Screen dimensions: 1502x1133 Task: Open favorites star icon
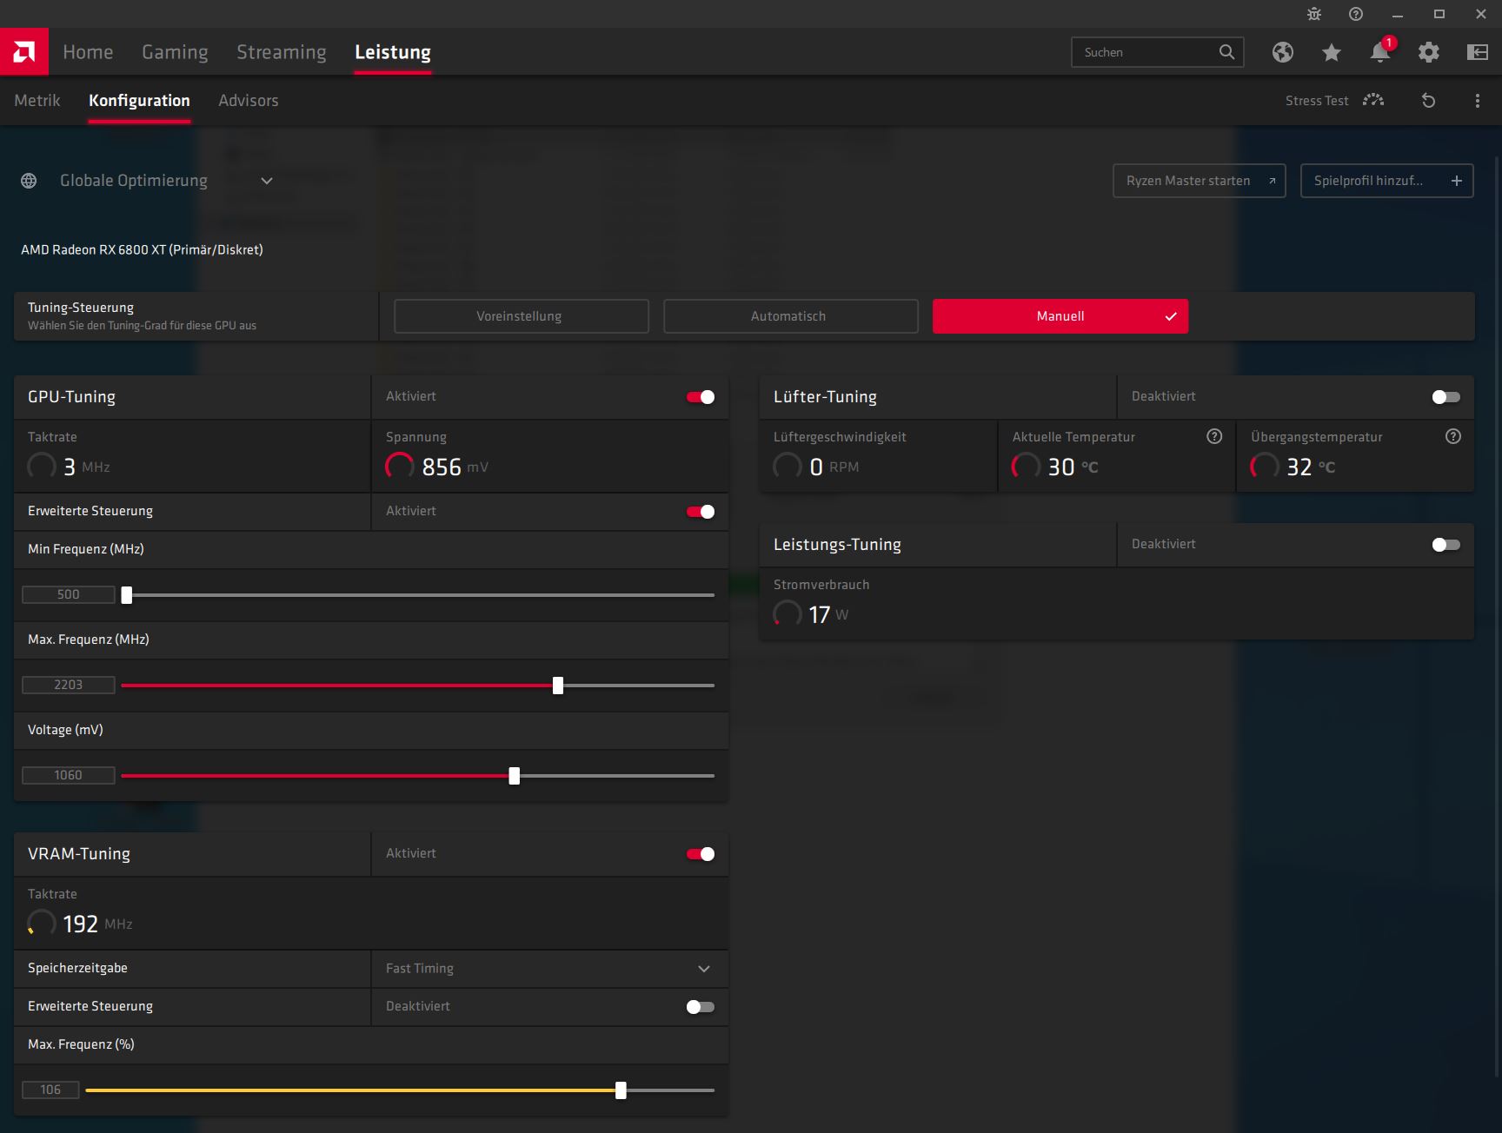click(1332, 52)
